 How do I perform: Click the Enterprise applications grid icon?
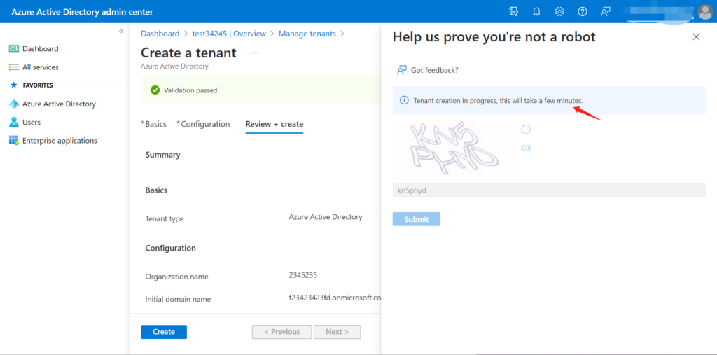pos(14,141)
